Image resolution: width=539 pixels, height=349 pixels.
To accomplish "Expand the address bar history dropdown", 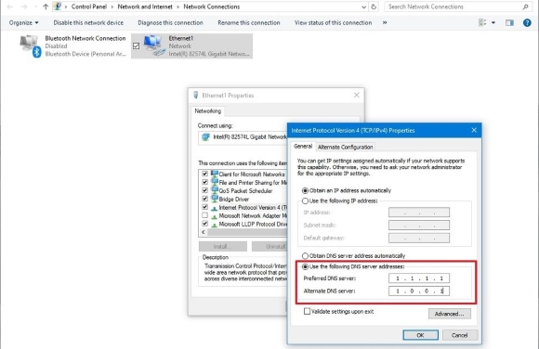I will click(363, 6).
